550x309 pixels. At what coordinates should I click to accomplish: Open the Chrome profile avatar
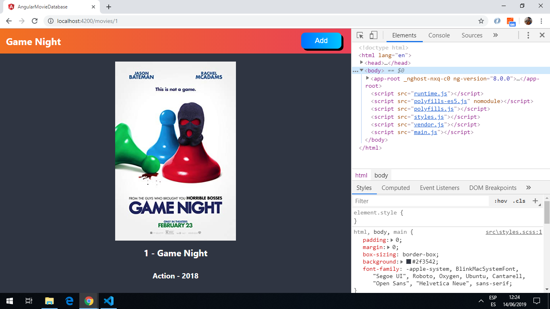[x=528, y=21]
